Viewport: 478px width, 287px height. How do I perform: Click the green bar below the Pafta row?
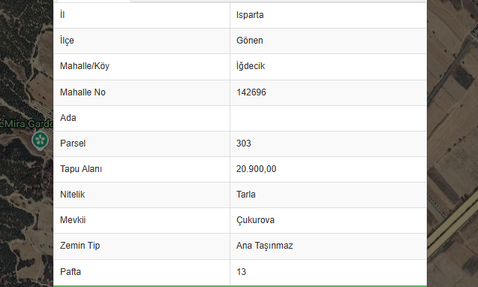click(240, 286)
